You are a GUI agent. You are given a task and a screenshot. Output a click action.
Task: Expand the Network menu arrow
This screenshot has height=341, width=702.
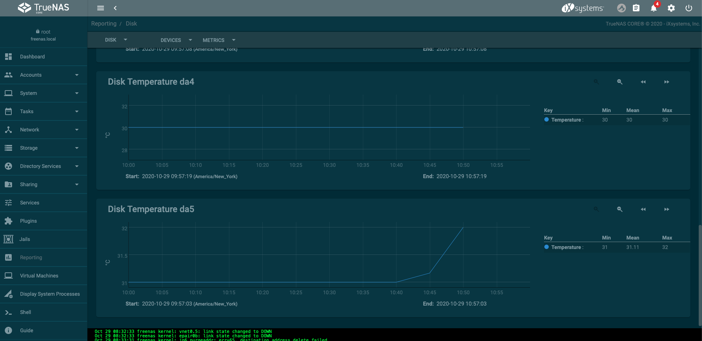click(x=77, y=130)
